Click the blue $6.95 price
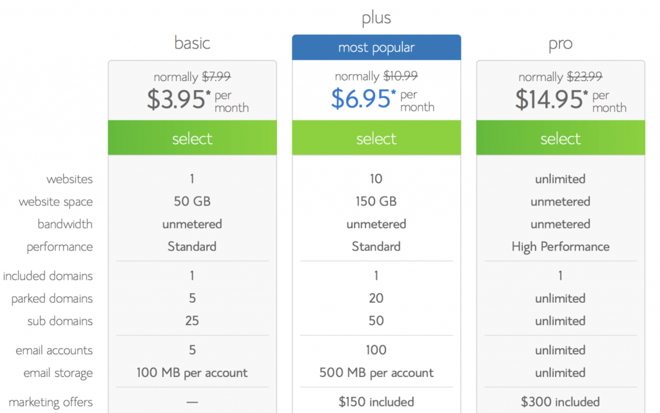 [x=361, y=99]
